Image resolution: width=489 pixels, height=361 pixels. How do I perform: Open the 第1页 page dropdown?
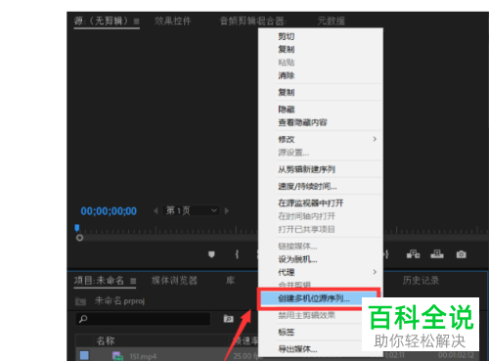(x=191, y=210)
